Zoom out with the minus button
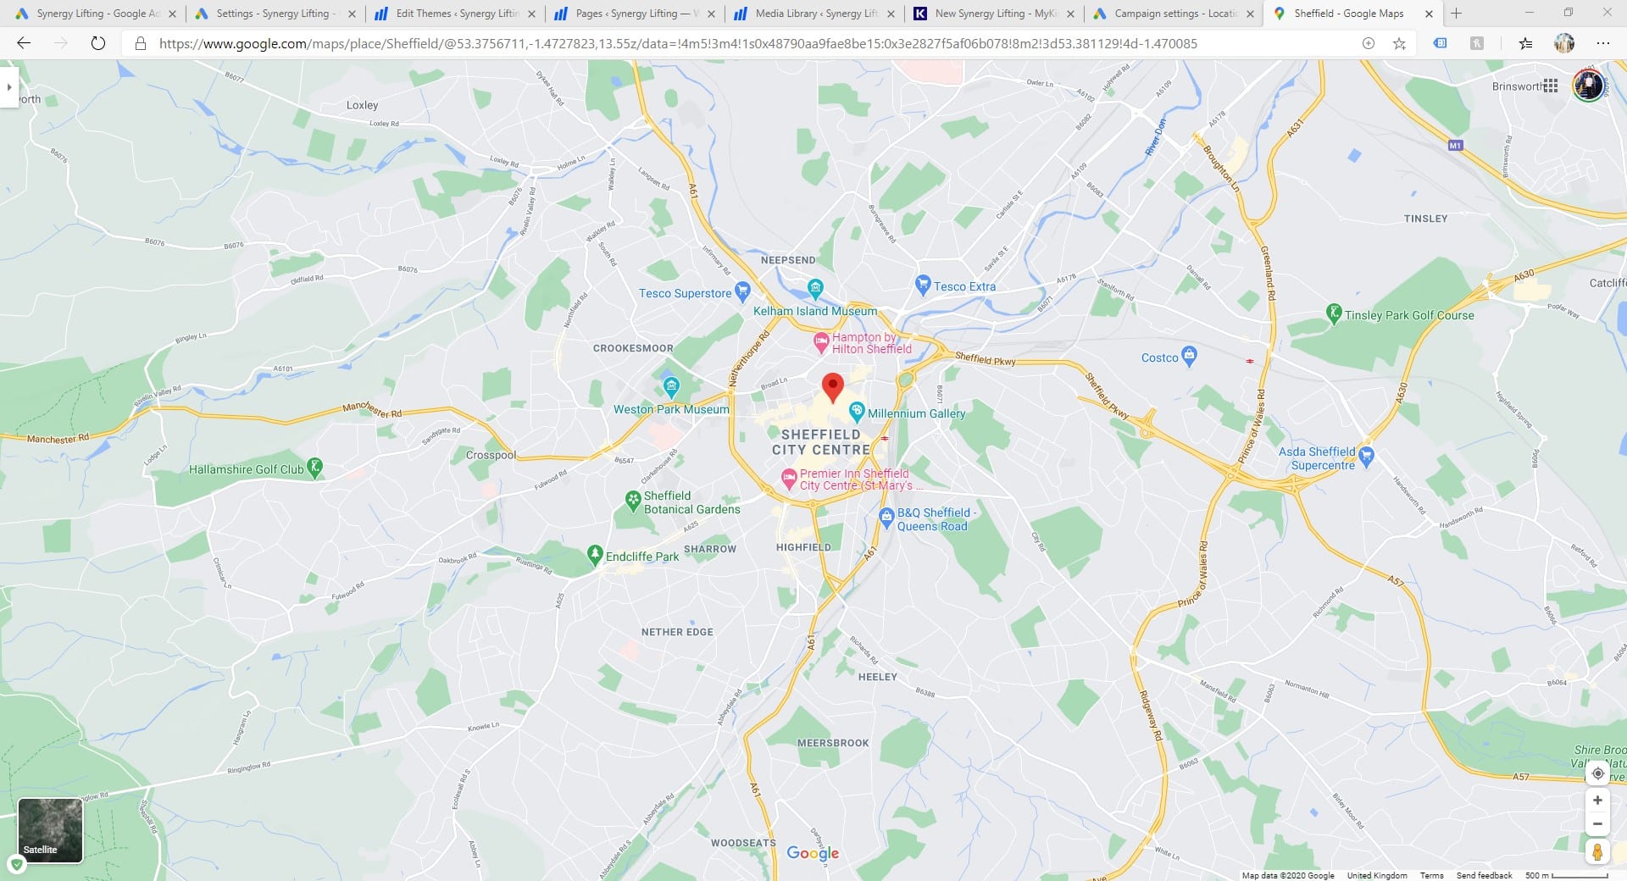The height and width of the screenshot is (881, 1627). point(1597,823)
